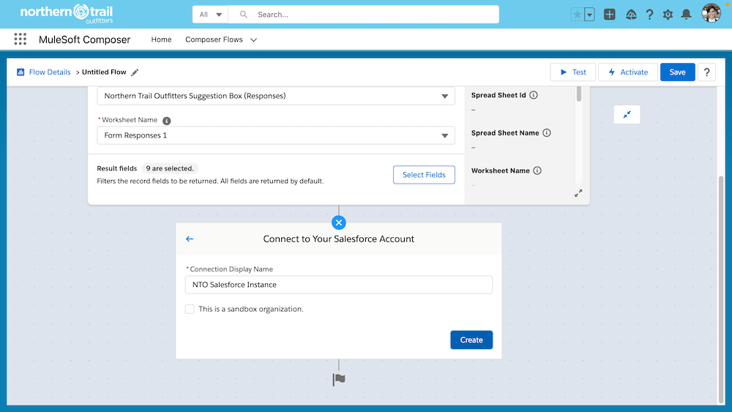This screenshot has height=412, width=732.
Task: Check This is a sandbox organization
Action: pyautogui.click(x=190, y=309)
